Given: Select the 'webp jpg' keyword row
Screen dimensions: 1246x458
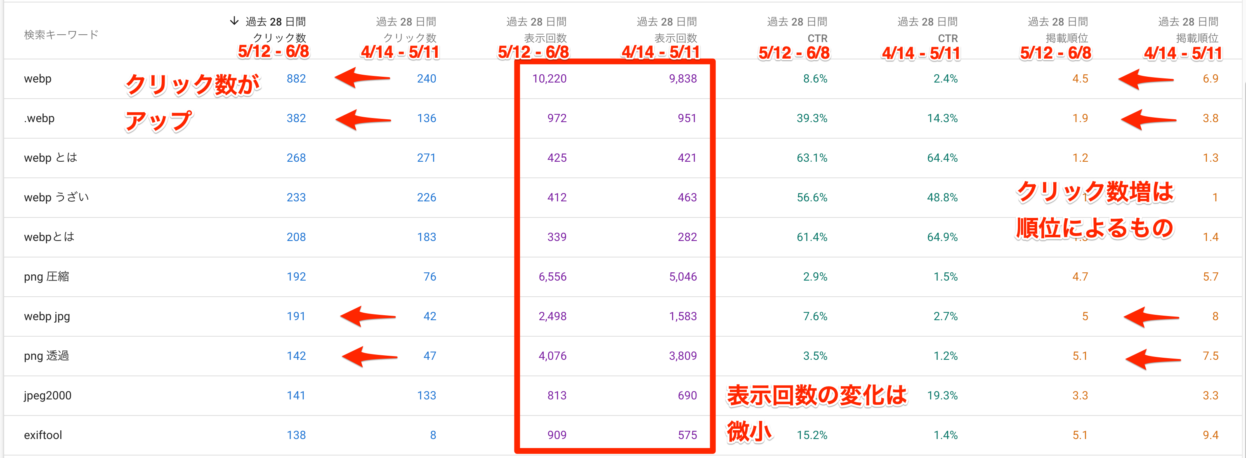Looking at the screenshot, I should (x=623, y=317).
